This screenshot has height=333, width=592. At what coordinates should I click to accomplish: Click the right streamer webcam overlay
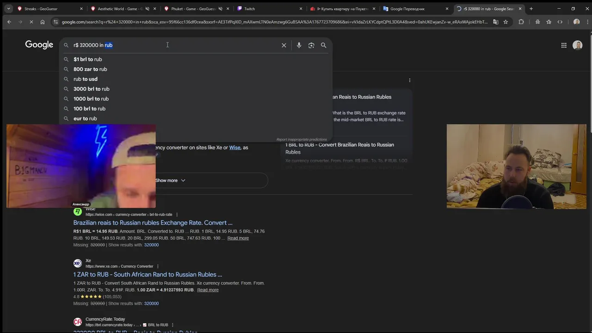(516, 166)
